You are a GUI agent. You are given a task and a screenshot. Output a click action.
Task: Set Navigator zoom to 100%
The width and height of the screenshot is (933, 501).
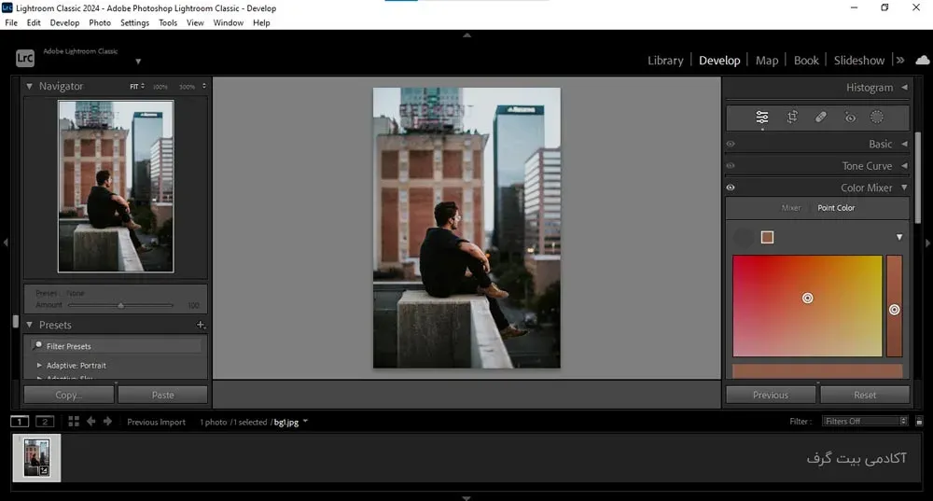click(x=160, y=86)
